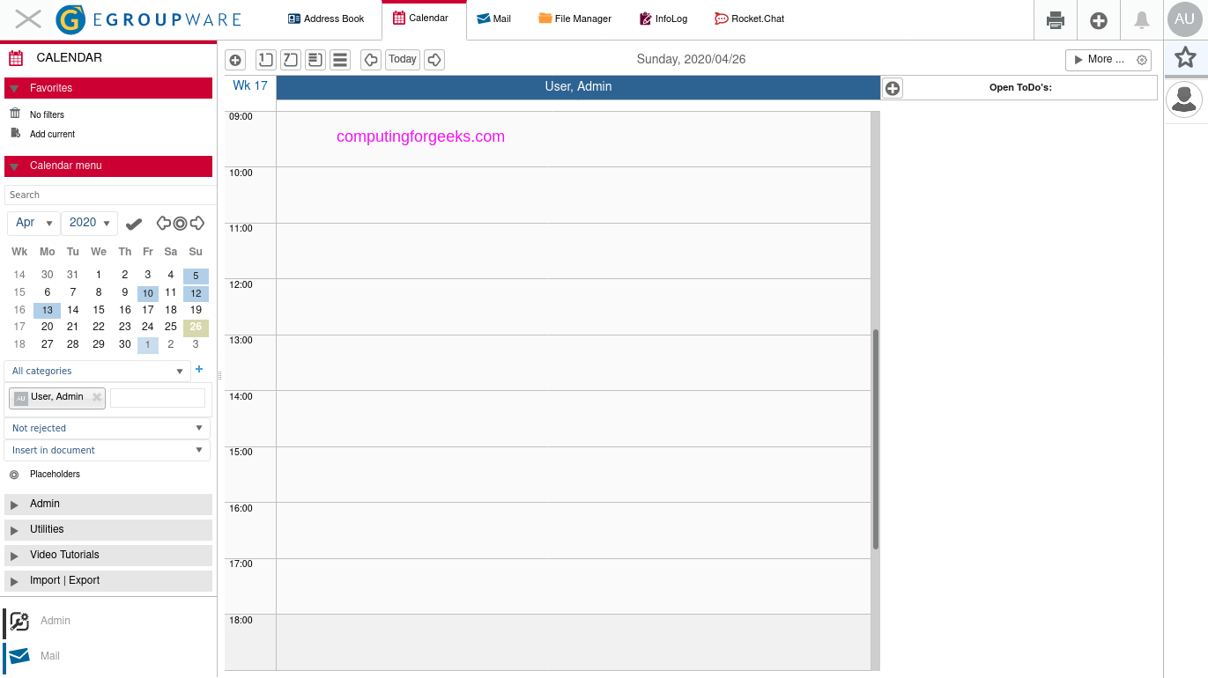Viewport: 1208px width, 678px height.
Task: Open the Not rejected filter dropdown
Action: tap(106, 428)
